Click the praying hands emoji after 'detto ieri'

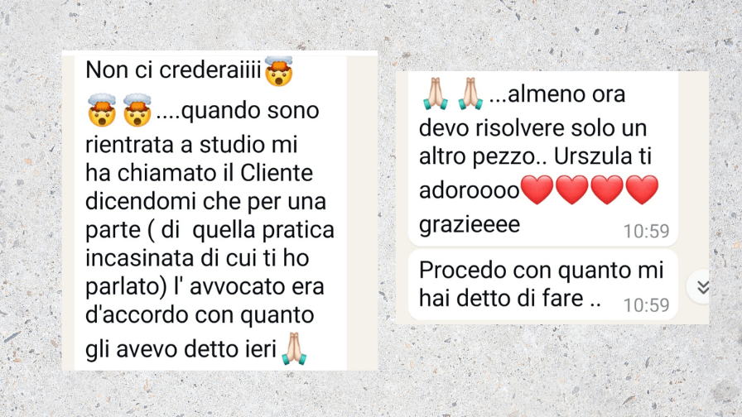click(294, 349)
